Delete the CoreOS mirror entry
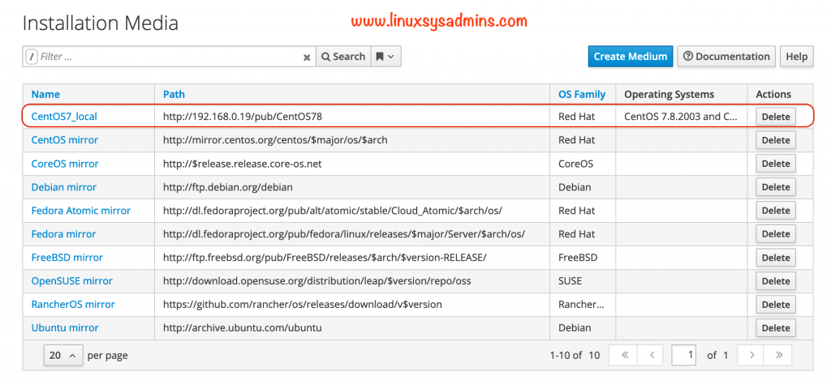 775,164
